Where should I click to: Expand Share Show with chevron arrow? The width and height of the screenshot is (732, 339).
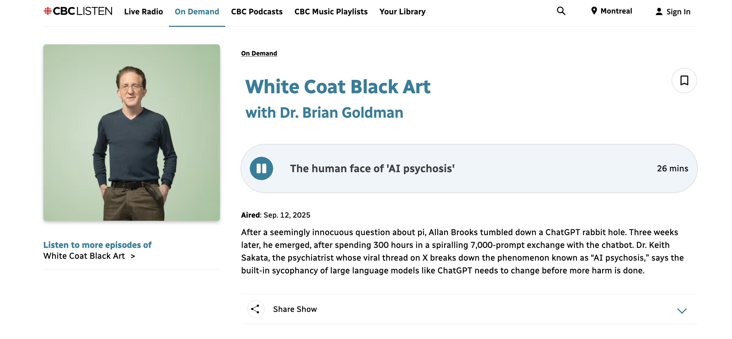click(x=682, y=311)
